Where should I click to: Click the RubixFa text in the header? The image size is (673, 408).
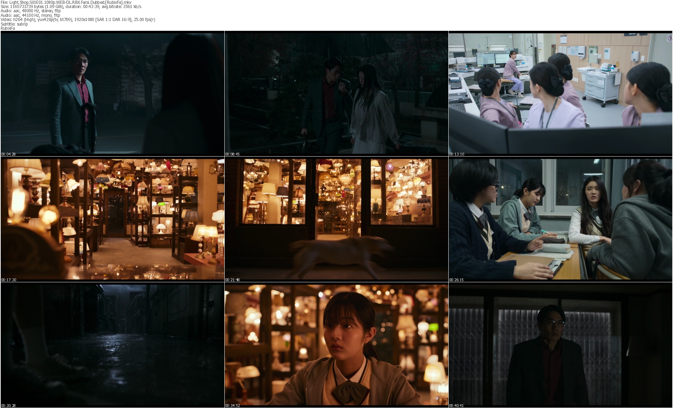pyautogui.click(x=8, y=28)
